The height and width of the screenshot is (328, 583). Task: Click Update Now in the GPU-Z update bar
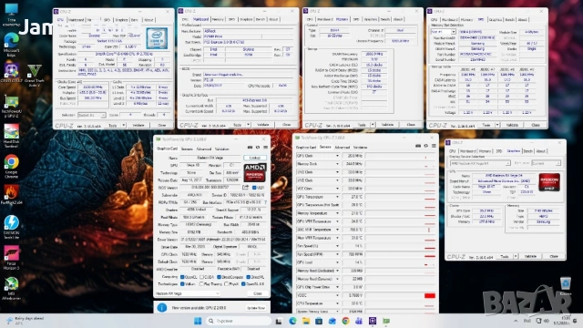[x=256, y=308]
